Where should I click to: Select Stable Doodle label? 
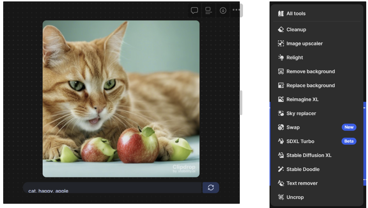[x=303, y=169]
